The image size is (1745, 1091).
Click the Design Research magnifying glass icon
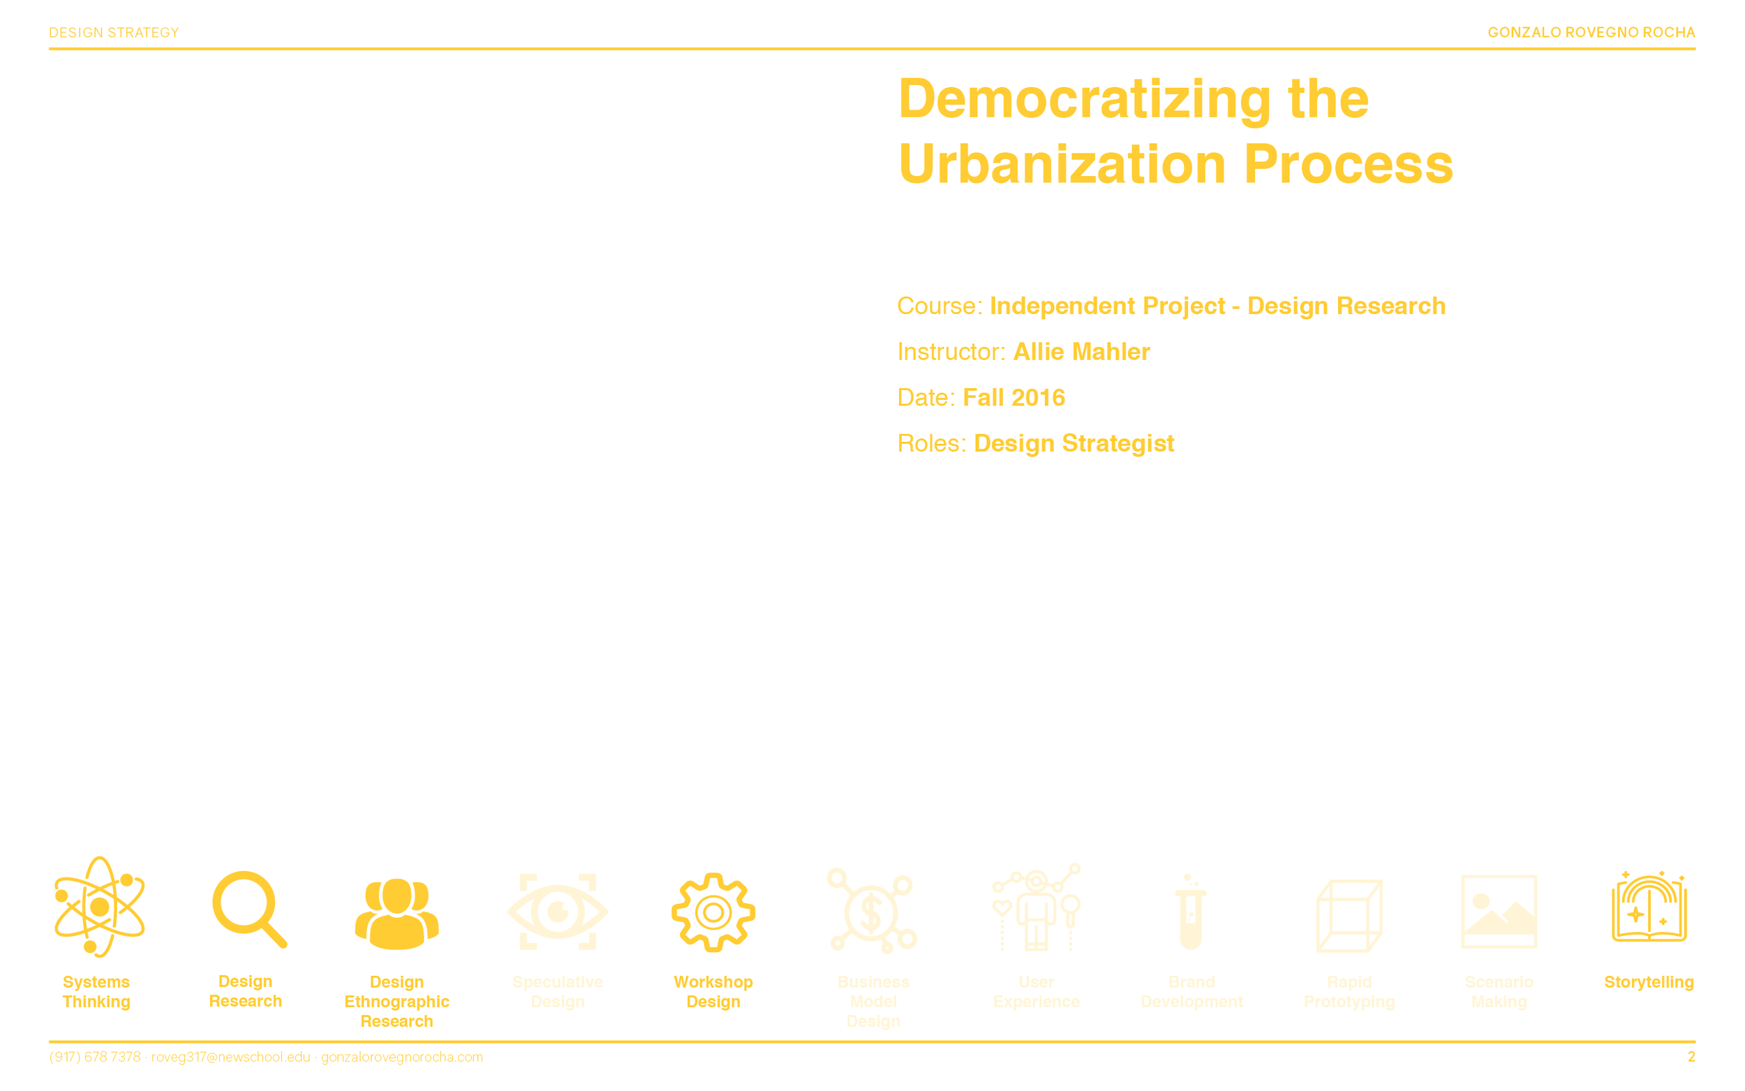click(249, 908)
